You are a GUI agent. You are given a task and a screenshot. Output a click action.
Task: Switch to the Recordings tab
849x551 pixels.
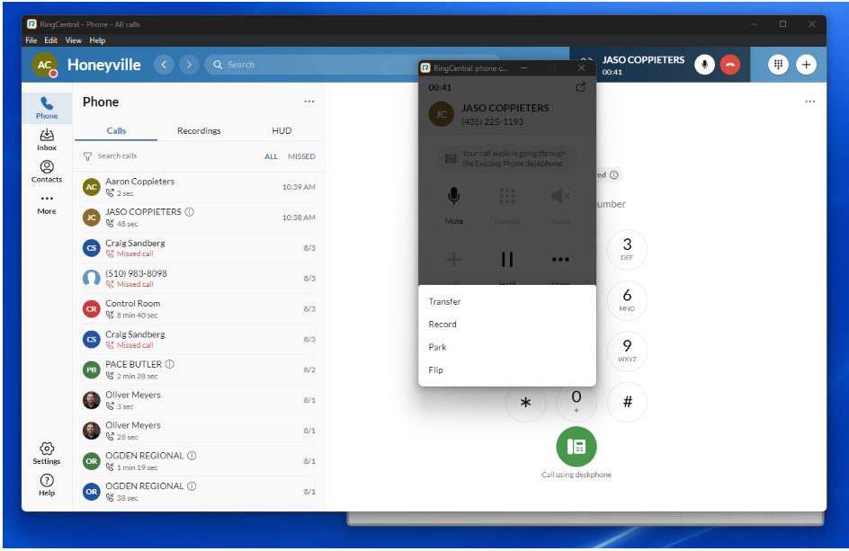click(199, 131)
